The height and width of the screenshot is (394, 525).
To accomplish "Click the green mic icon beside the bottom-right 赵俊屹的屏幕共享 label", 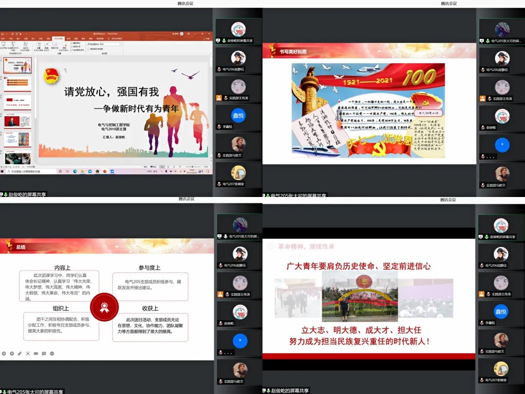I will pos(268,391).
